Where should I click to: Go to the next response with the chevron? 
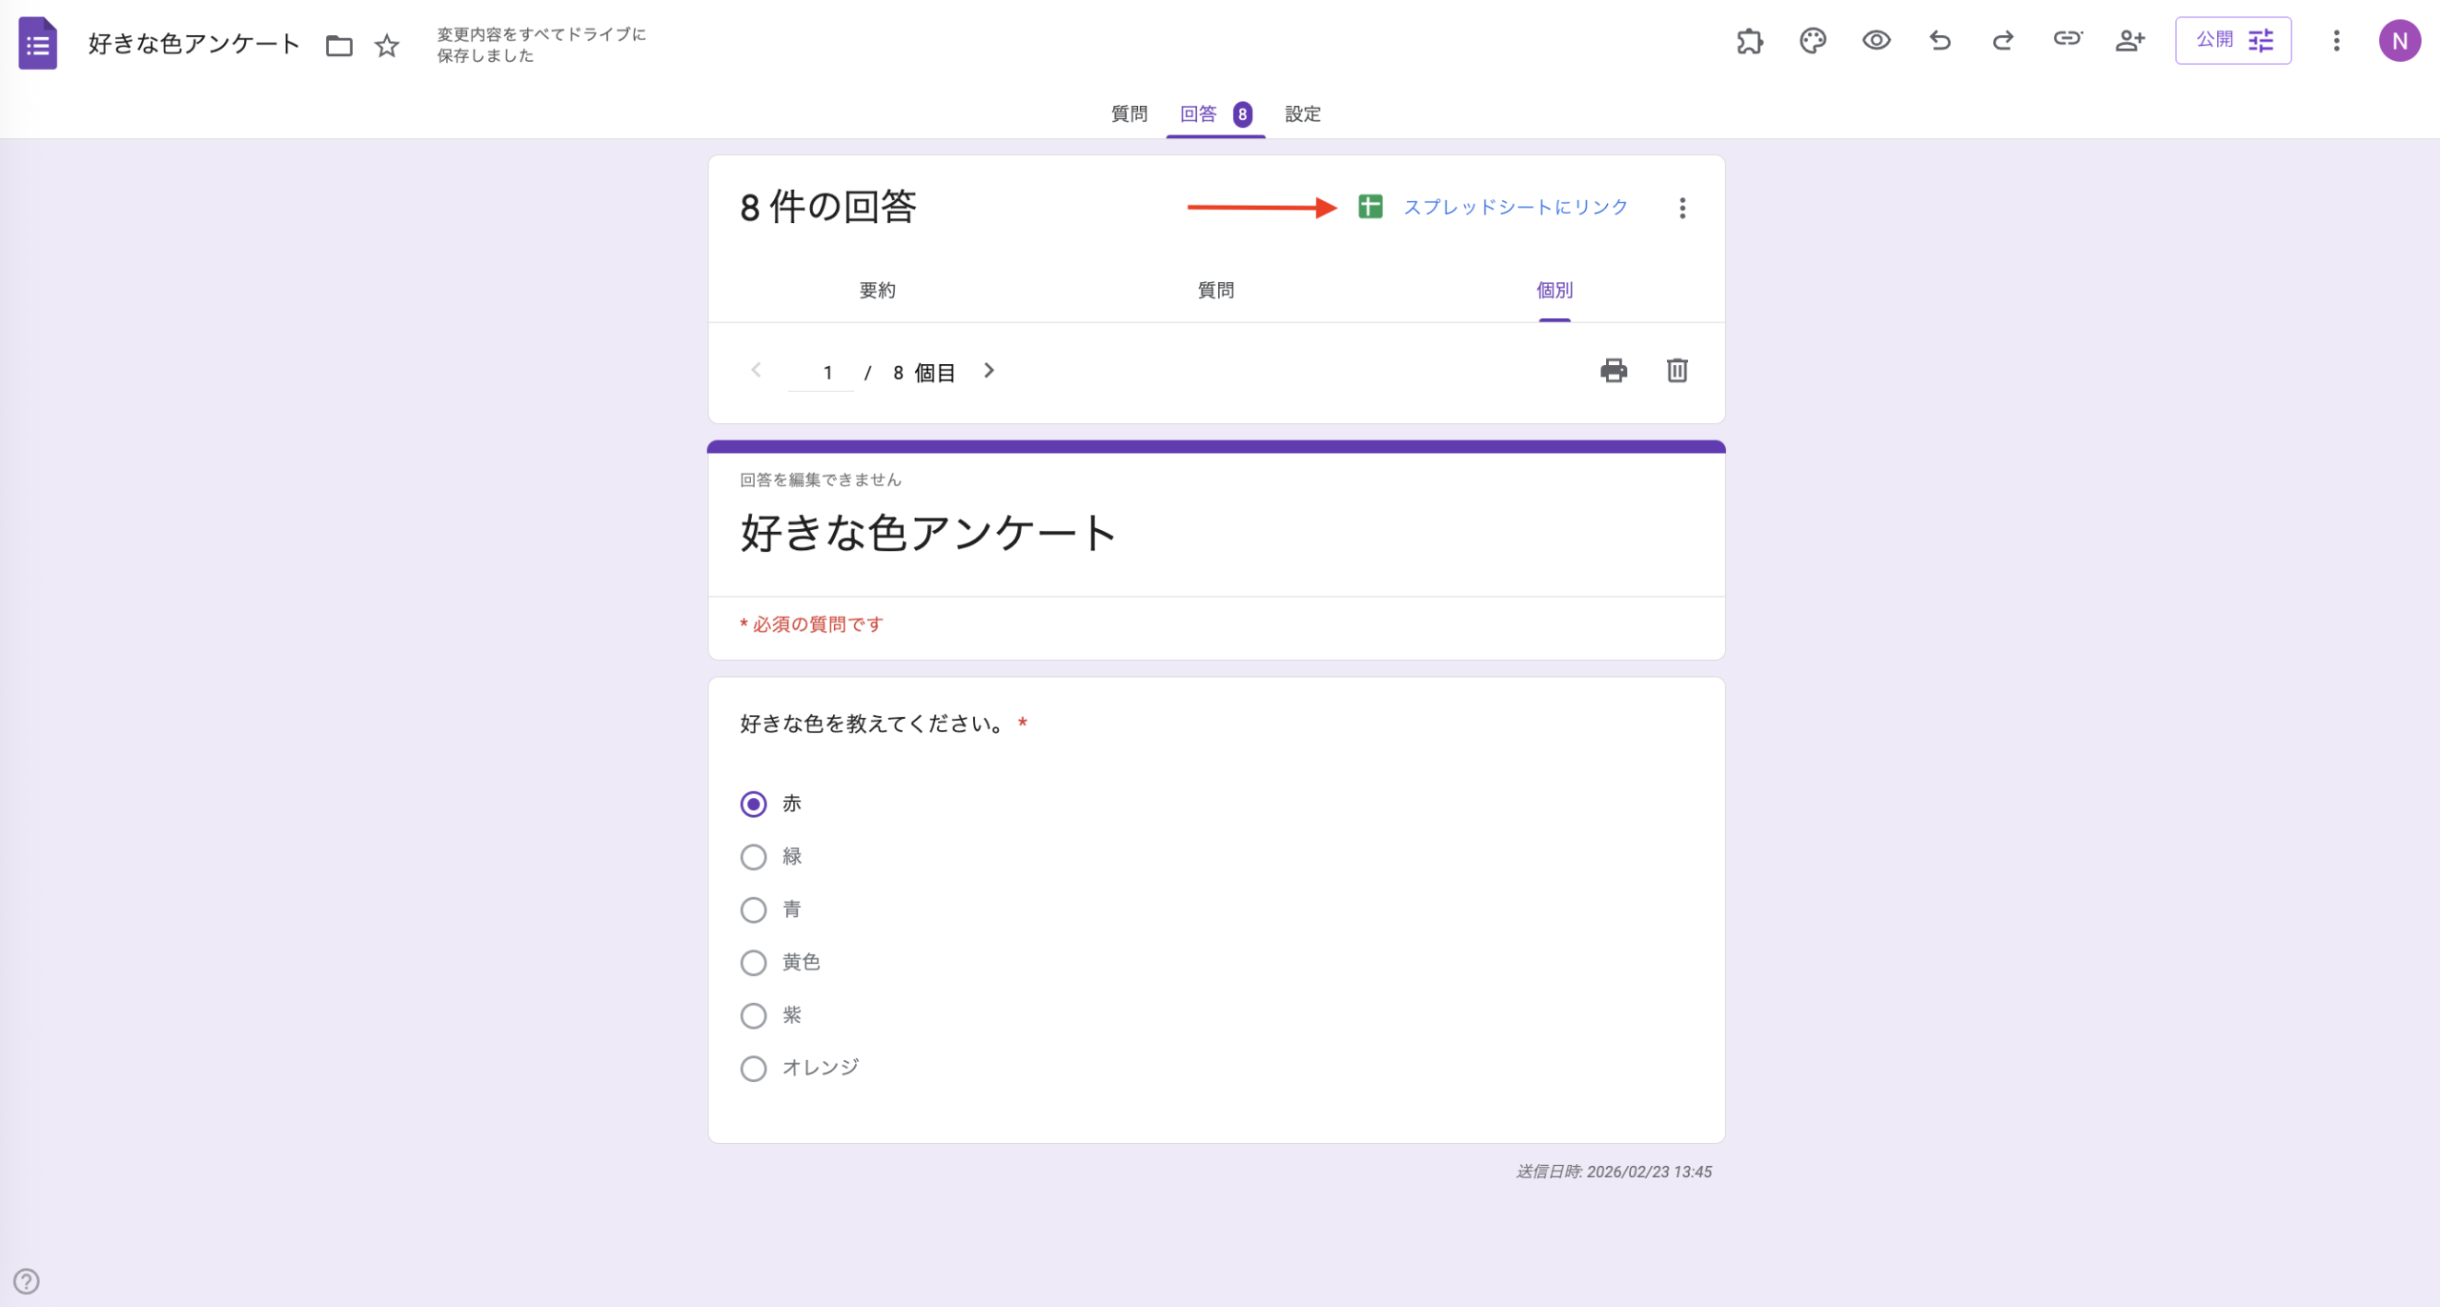point(988,371)
